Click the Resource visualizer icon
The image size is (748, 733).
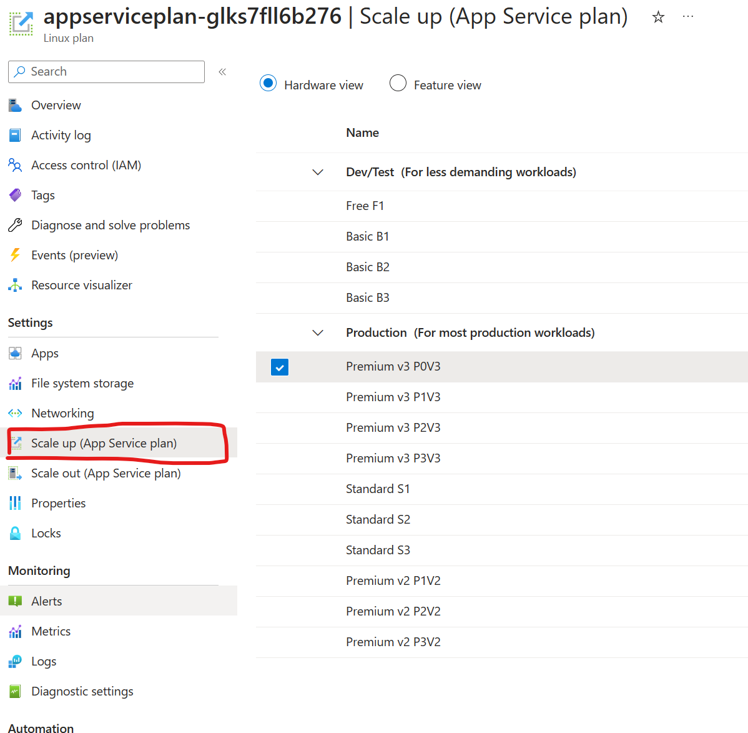point(15,285)
